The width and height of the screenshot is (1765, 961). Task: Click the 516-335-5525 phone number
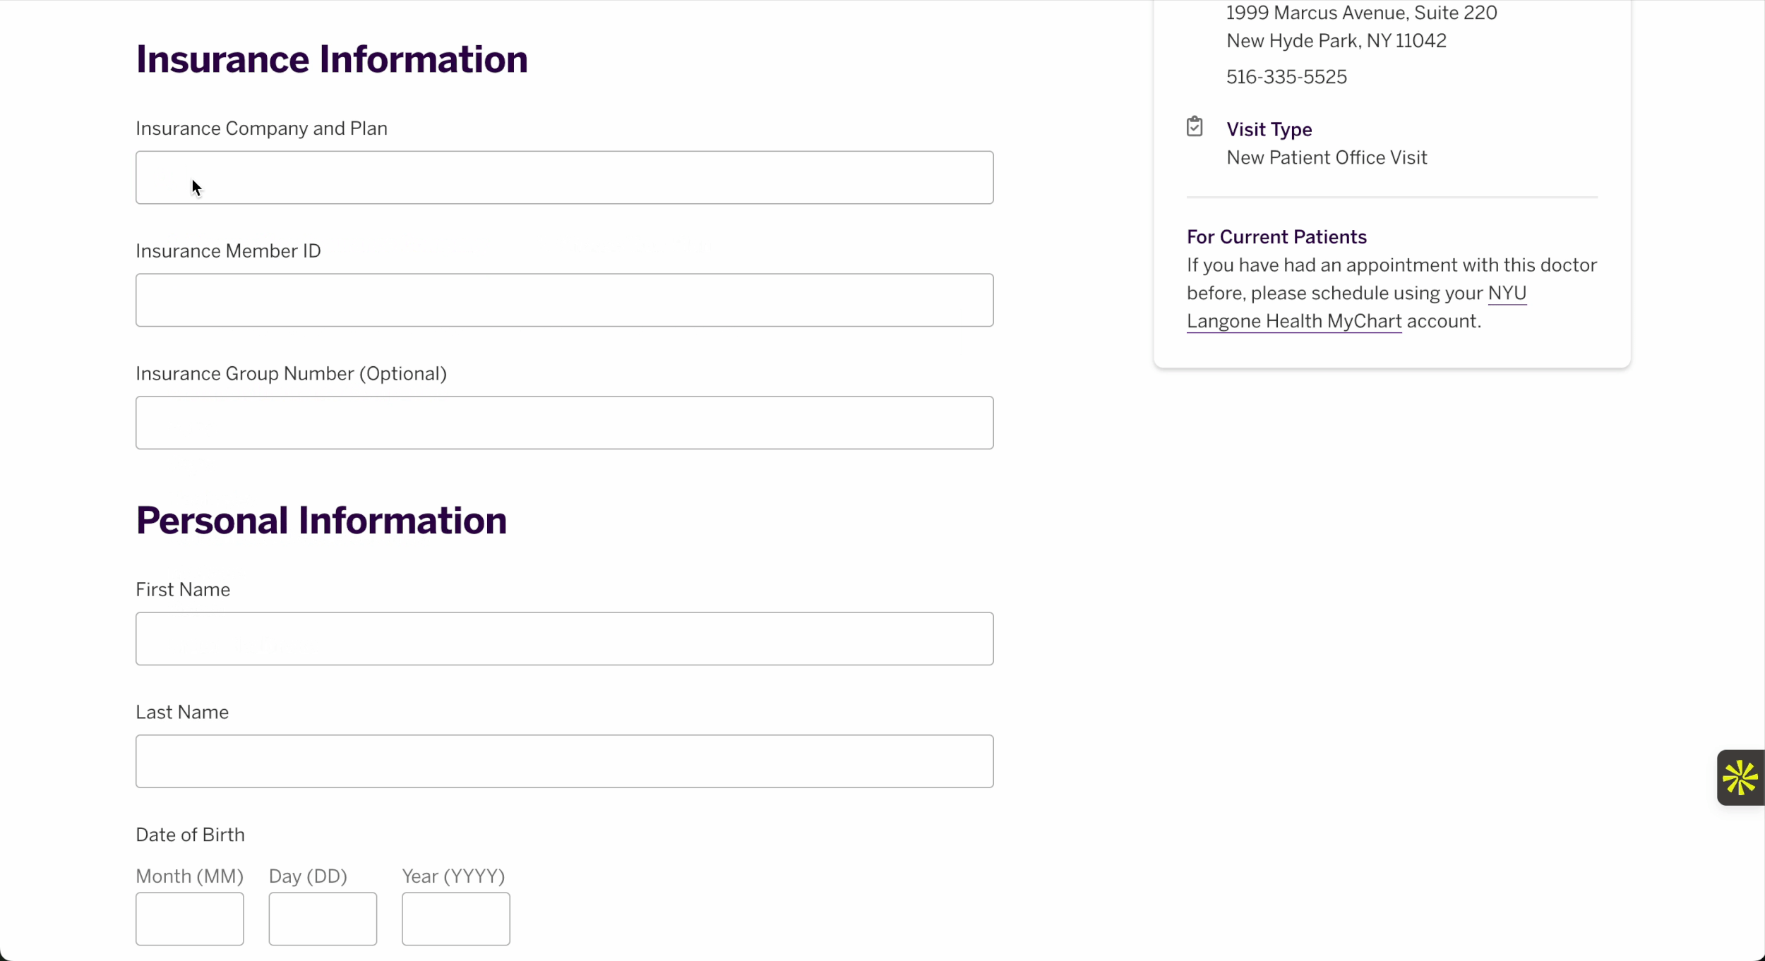click(x=1286, y=77)
